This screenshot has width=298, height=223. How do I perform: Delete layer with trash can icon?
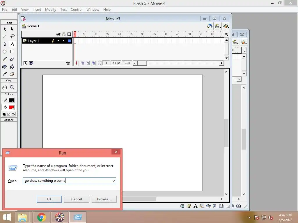click(x=68, y=63)
